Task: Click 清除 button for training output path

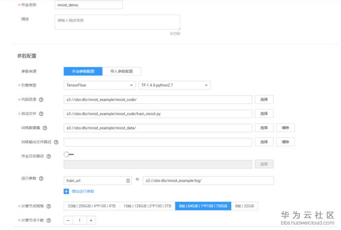Action: (285, 142)
